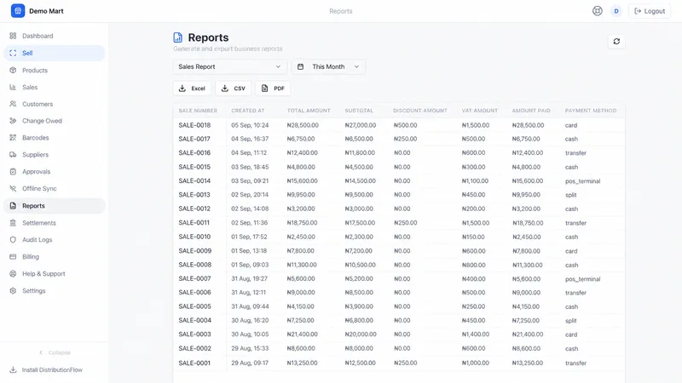
Task: Click the PAYMENT METHOD column header
Action: click(x=591, y=111)
